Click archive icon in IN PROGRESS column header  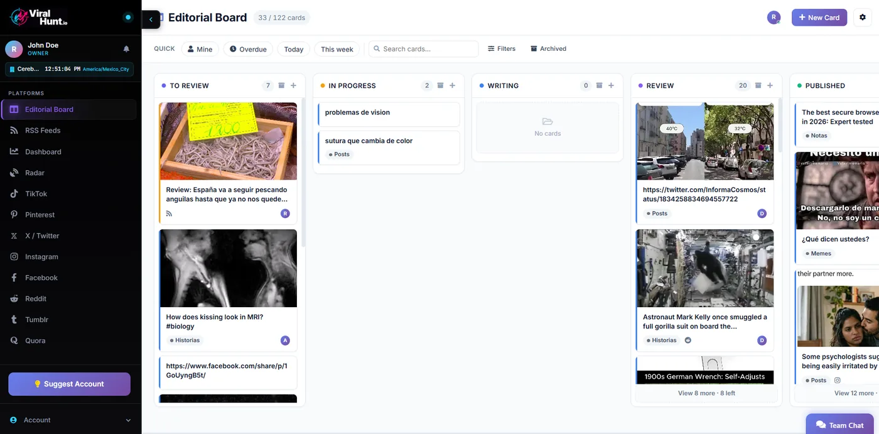440,85
